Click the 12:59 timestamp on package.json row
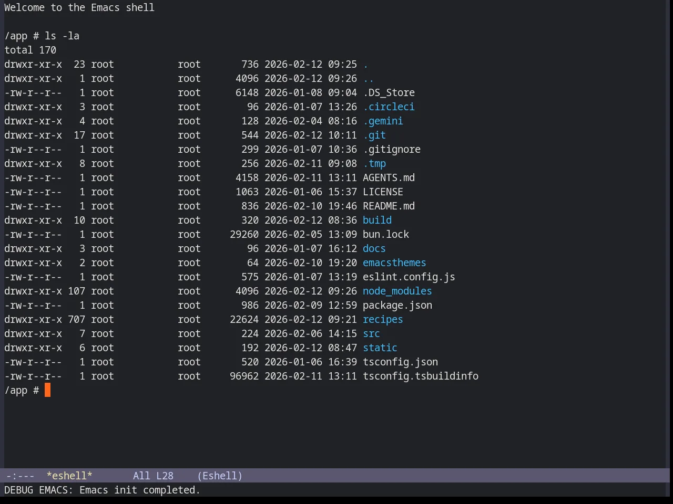673x504 pixels. 342,306
